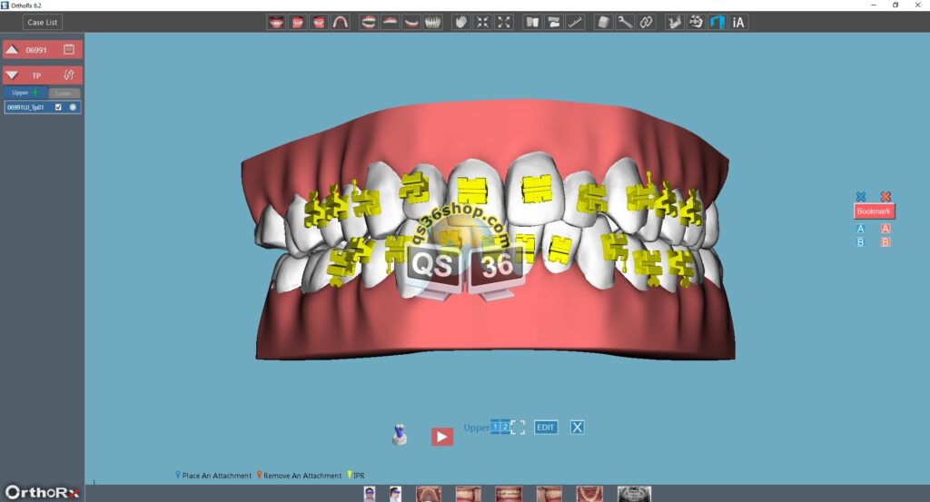This screenshot has height=502, width=930.
Task: Click the blue stamp tool icon
Action: point(400,435)
